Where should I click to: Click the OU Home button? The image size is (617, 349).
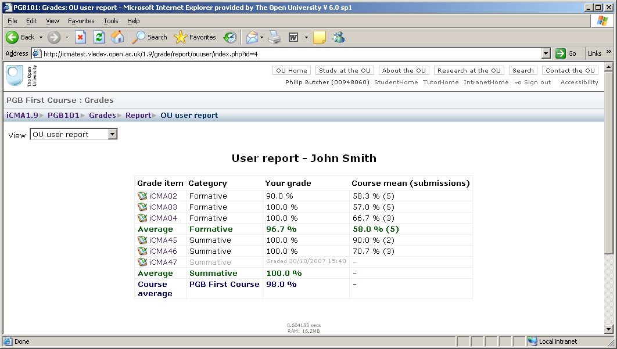[292, 70]
